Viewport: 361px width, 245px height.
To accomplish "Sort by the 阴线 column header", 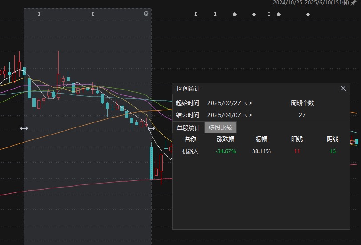I will click(x=333, y=139).
